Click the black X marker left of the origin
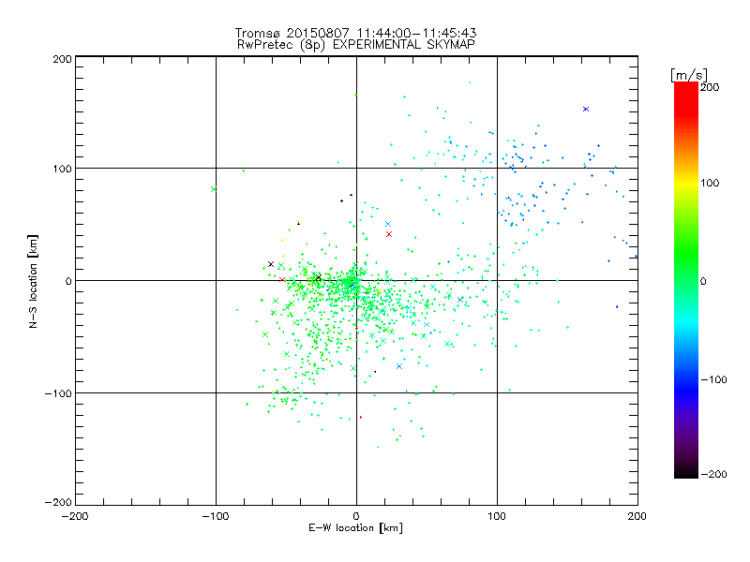Viewport: 750px width, 562px height. 271,265
